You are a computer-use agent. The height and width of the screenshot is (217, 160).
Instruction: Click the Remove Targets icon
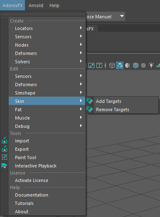point(90,109)
